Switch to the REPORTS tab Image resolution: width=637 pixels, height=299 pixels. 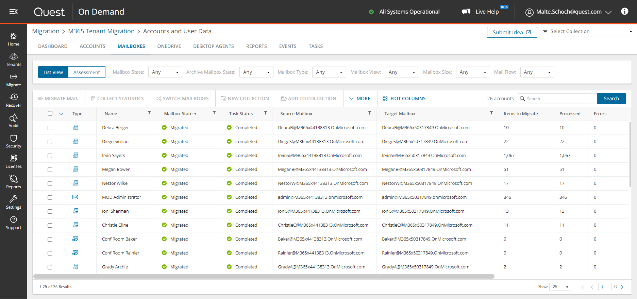point(256,46)
